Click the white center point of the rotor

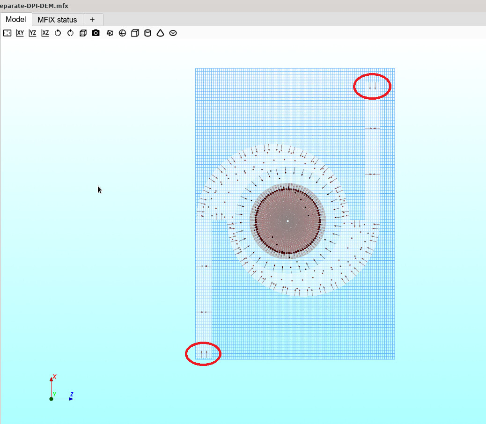[287, 221]
